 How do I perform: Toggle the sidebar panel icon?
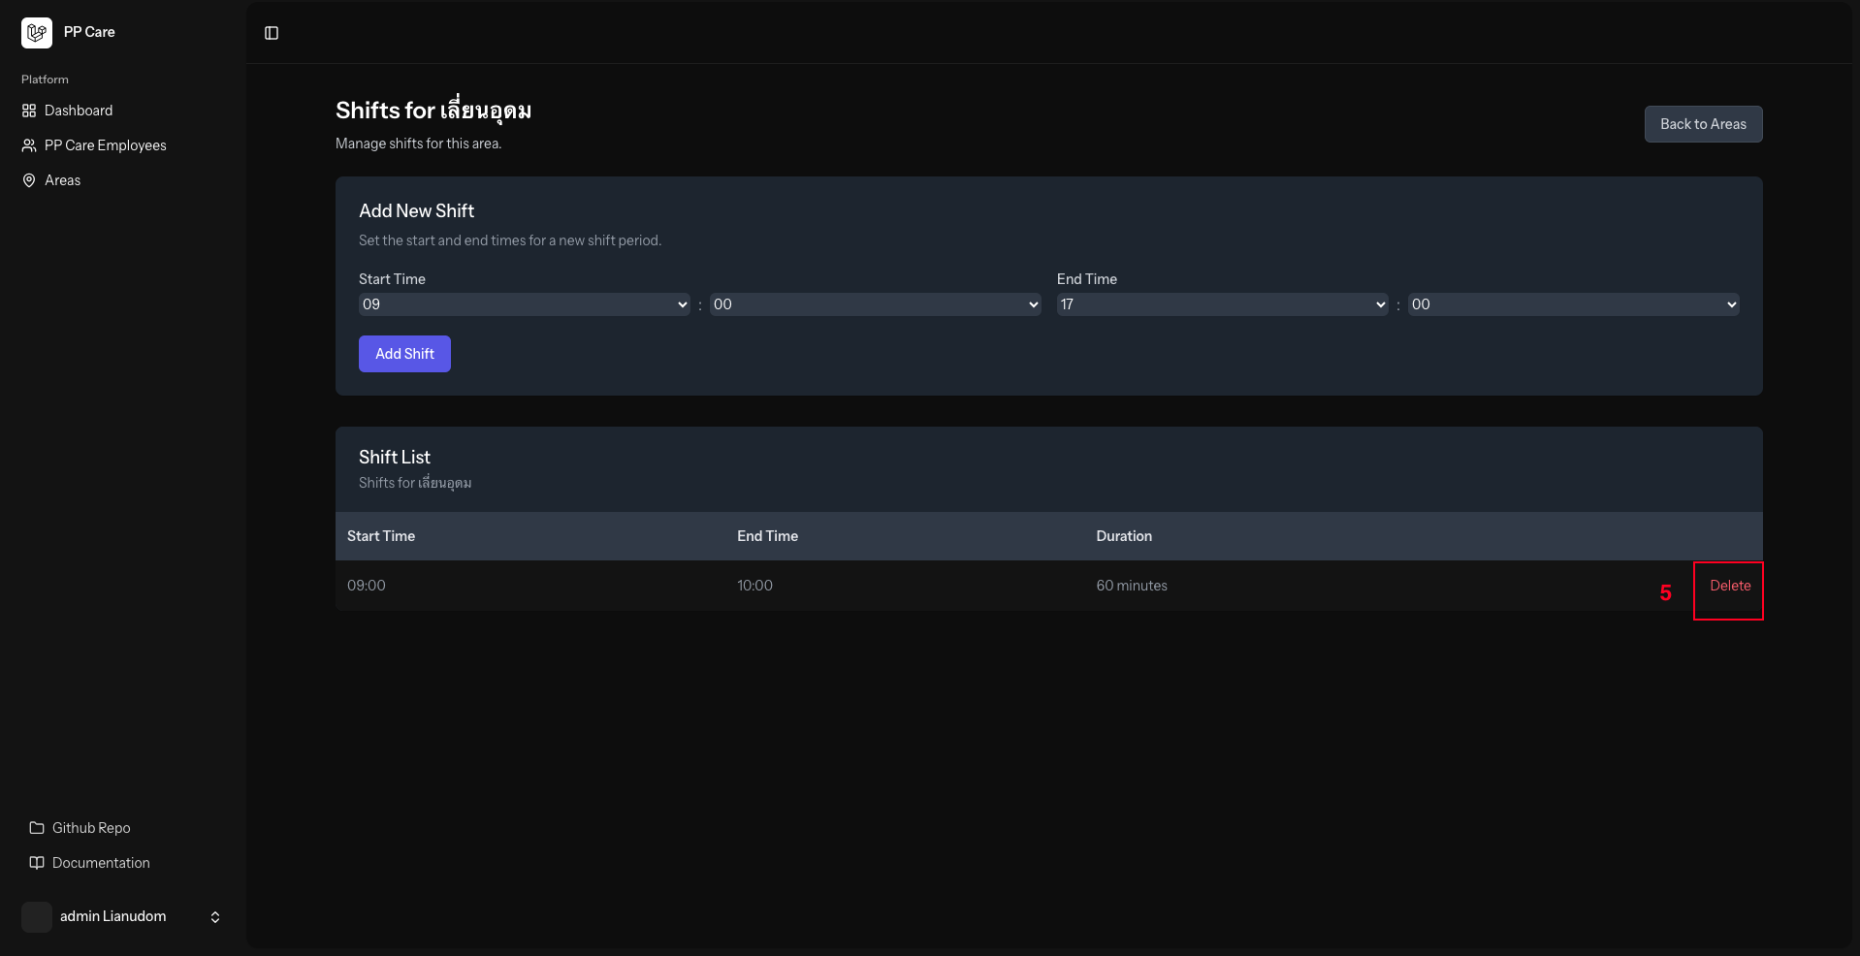click(272, 33)
